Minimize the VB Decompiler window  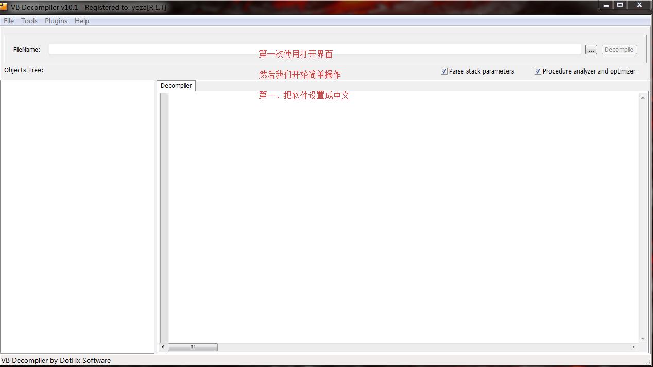[x=606, y=5]
